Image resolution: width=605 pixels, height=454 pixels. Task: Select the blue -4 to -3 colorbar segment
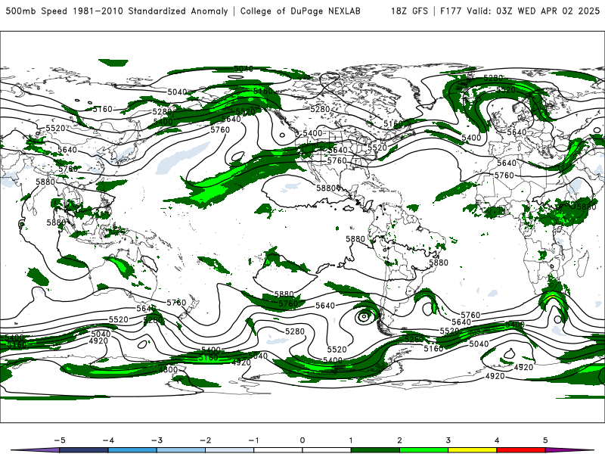[132, 450]
